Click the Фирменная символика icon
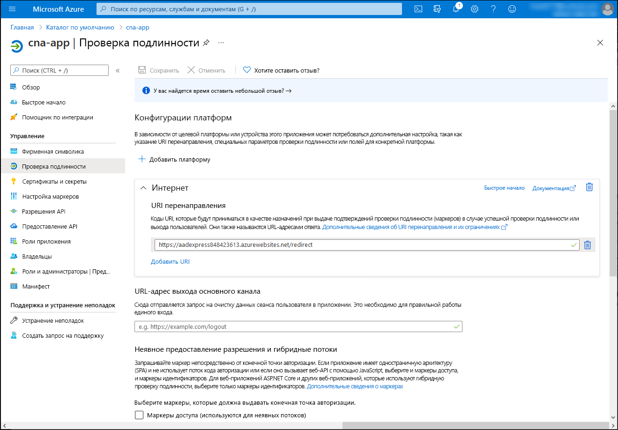The width and height of the screenshot is (618, 430). [x=14, y=151]
